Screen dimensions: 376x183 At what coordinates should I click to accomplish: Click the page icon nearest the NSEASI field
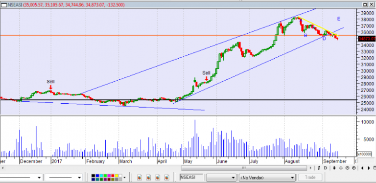(x=167, y=177)
